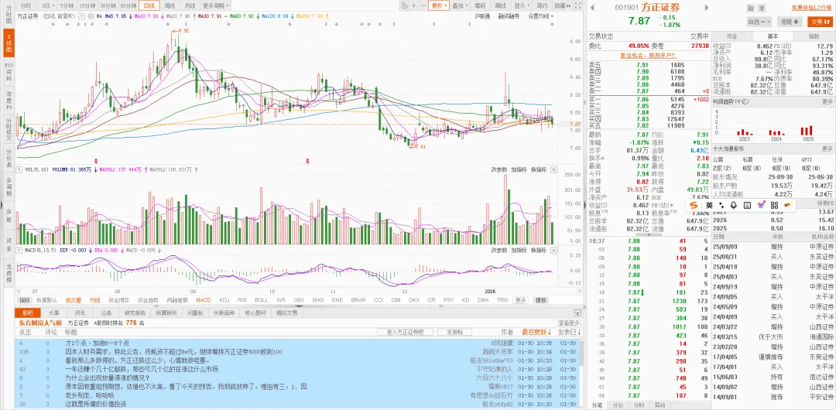Click the lock icon in chart toolbar
836x410 pixels.
[x=405, y=5]
